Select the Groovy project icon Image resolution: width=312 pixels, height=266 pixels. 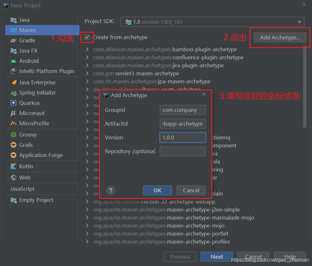[13, 135]
